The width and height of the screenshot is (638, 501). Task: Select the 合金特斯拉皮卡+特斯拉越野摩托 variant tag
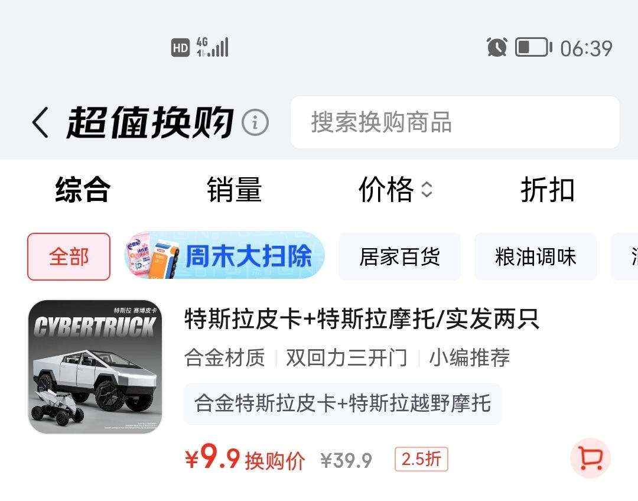tap(342, 404)
